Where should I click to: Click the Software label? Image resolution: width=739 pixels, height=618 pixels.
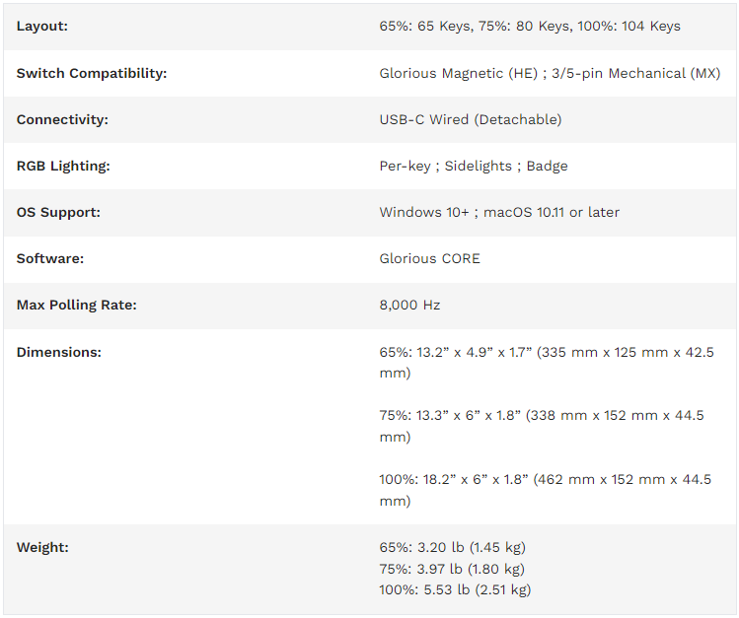click(x=50, y=259)
